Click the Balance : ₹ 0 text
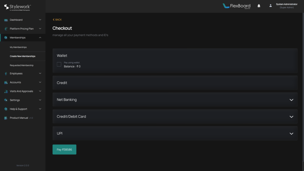This screenshot has width=304, height=171. [72, 66]
